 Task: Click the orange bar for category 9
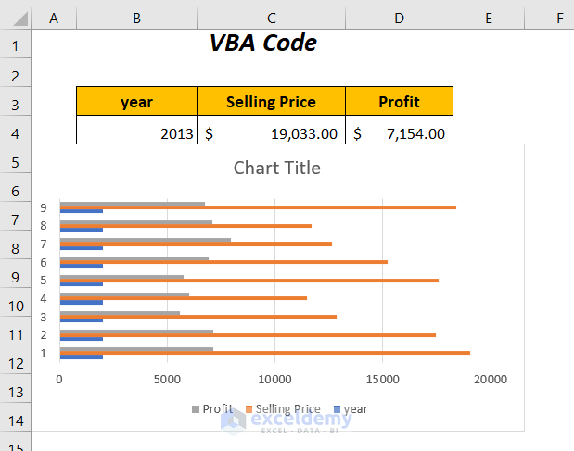(x=278, y=207)
